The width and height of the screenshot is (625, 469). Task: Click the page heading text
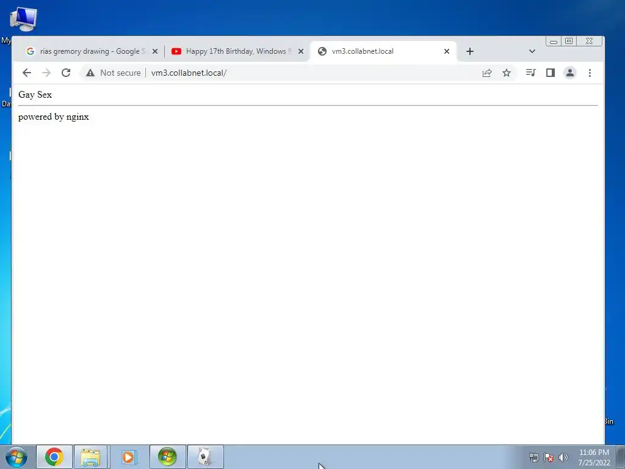tap(35, 95)
